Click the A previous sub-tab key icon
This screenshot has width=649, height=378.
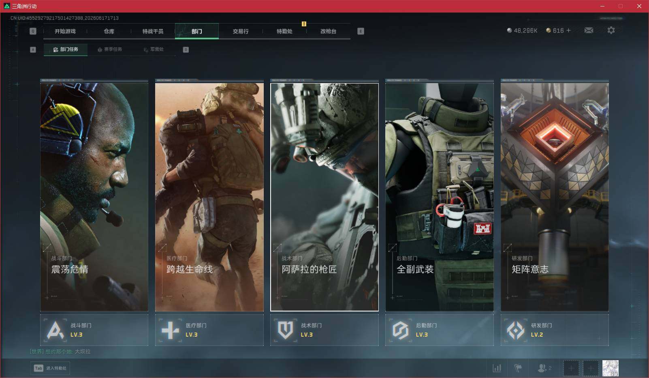click(33, 50)
